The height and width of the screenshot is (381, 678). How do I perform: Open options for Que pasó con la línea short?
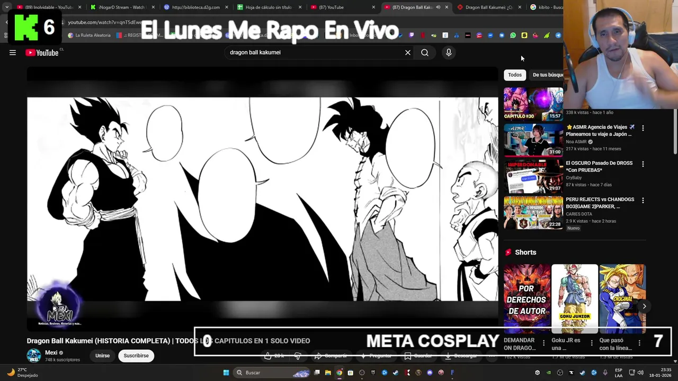639,343
